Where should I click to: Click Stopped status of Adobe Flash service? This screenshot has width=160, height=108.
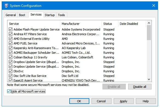(x=109, y=29)
